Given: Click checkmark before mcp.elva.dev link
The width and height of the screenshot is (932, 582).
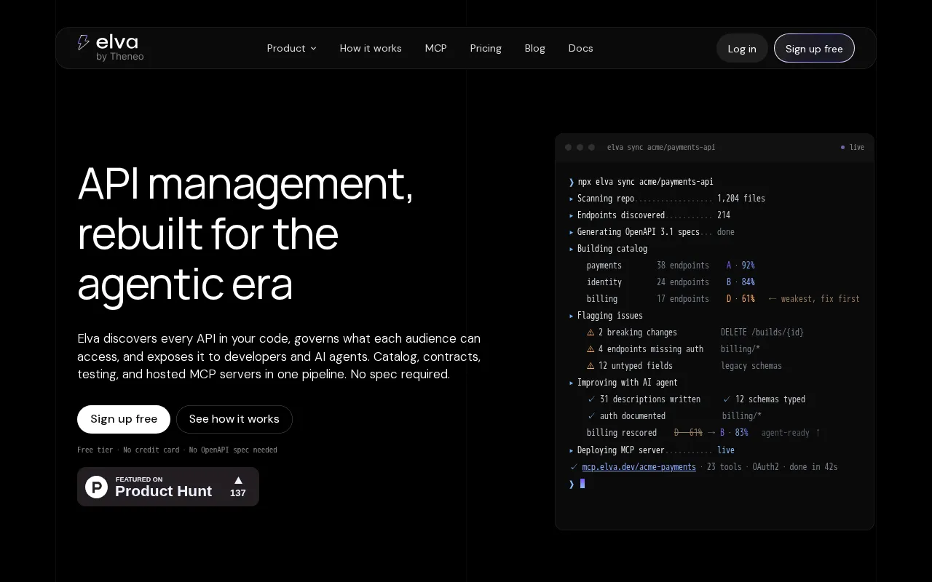Looking at the screenshot, I should (x=574, y=467).
